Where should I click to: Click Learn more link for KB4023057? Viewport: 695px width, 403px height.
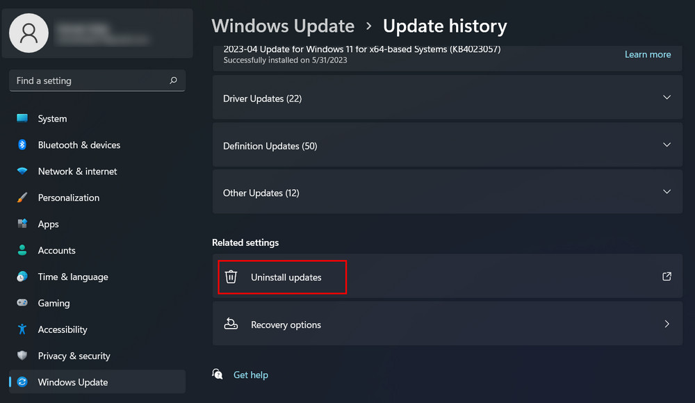tap(648, 54)
